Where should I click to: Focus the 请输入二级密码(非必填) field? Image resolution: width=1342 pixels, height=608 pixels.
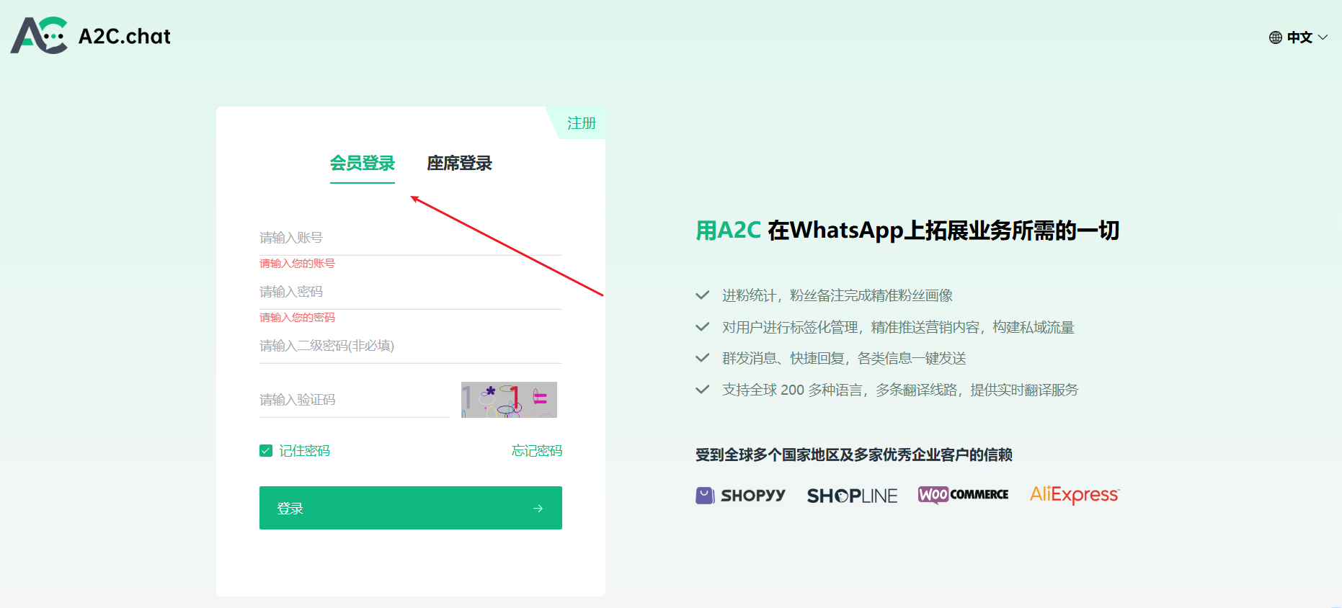411,346
